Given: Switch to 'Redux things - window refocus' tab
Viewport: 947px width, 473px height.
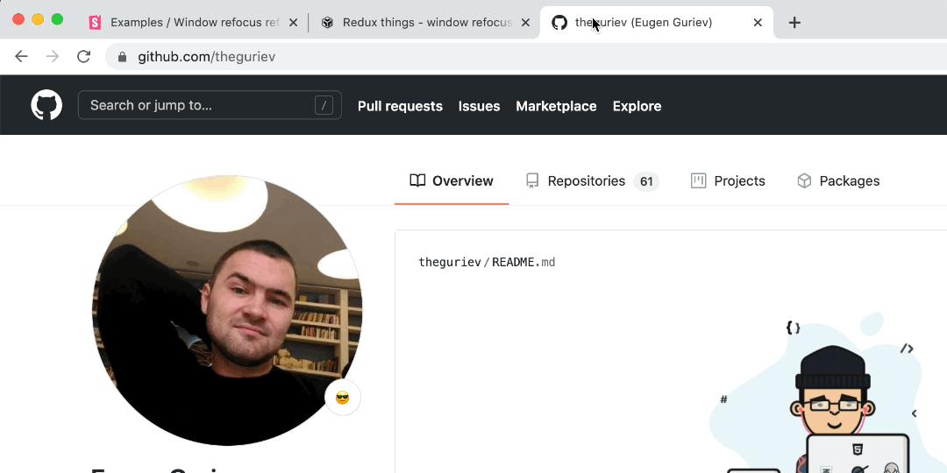Looking at the screenshot, I should pos(427,22).
